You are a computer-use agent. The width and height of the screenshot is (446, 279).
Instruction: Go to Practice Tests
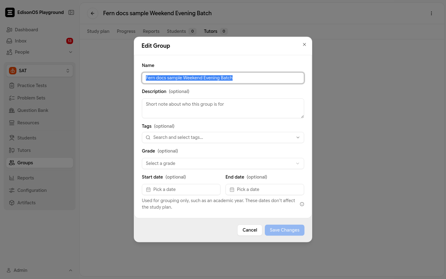click(40, 86)
